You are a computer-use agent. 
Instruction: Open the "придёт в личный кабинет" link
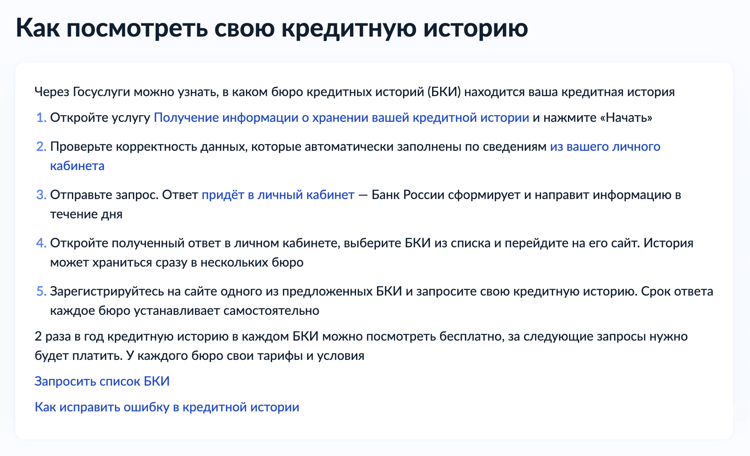[x=278, y=195]
